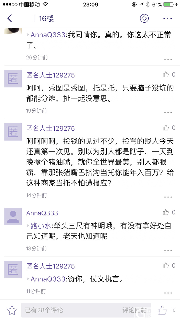The image size is (180, 321).
Task: Like AnnaQ333's reply to 路小水
Action: point(166,212)
